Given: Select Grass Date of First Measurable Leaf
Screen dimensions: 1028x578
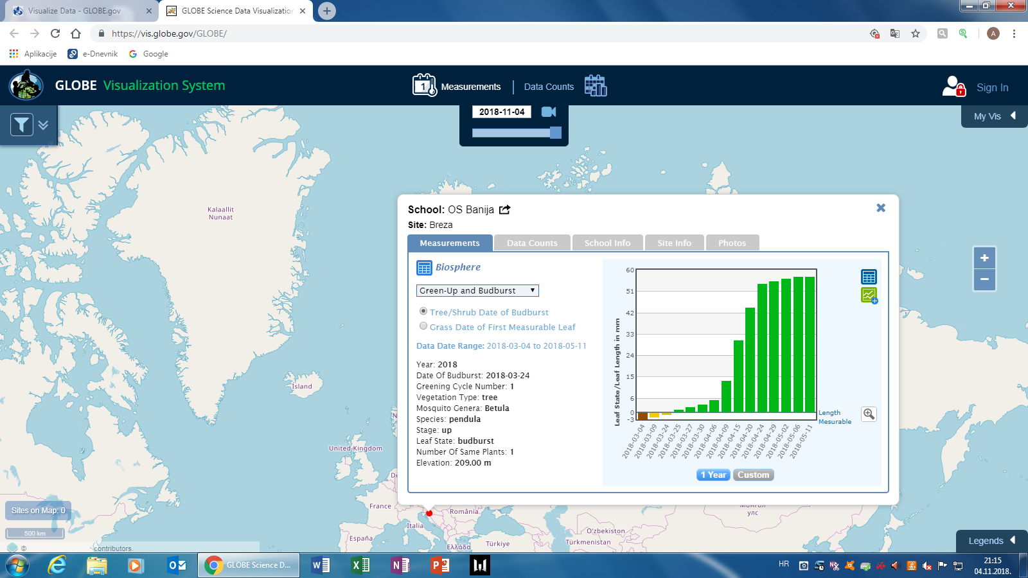Looking at the screenshot, I should pos(423,326).
